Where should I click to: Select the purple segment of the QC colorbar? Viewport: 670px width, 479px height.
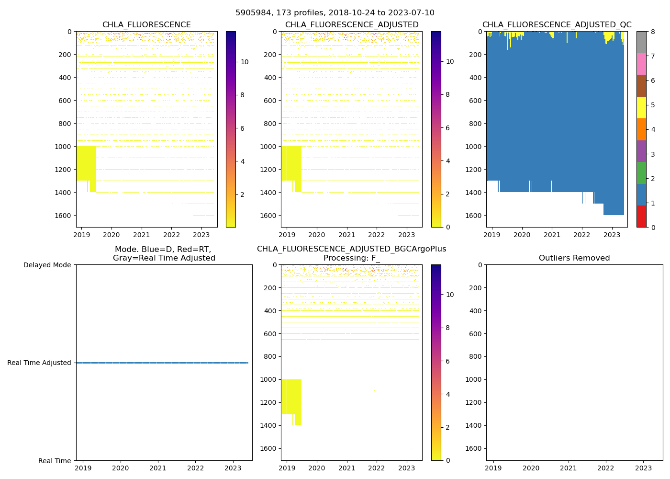coord(641,151)
